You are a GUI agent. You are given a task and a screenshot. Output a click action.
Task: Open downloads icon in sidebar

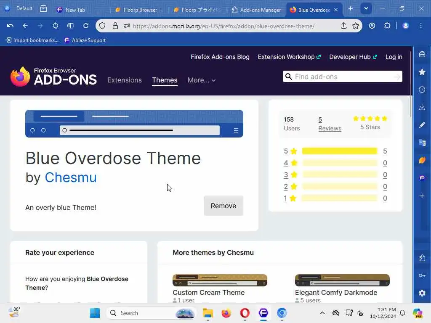(x=422, y=107)
